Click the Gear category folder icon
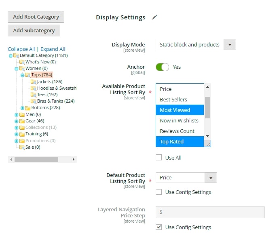277x242 pixels. (x=22, y=121)
